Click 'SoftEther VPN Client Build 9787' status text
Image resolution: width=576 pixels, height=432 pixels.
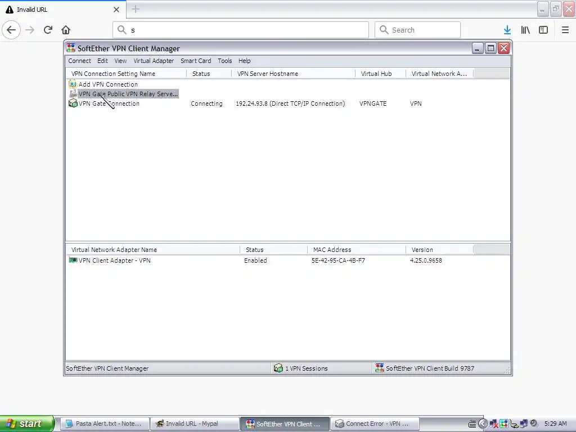click(x=430, y=368)
